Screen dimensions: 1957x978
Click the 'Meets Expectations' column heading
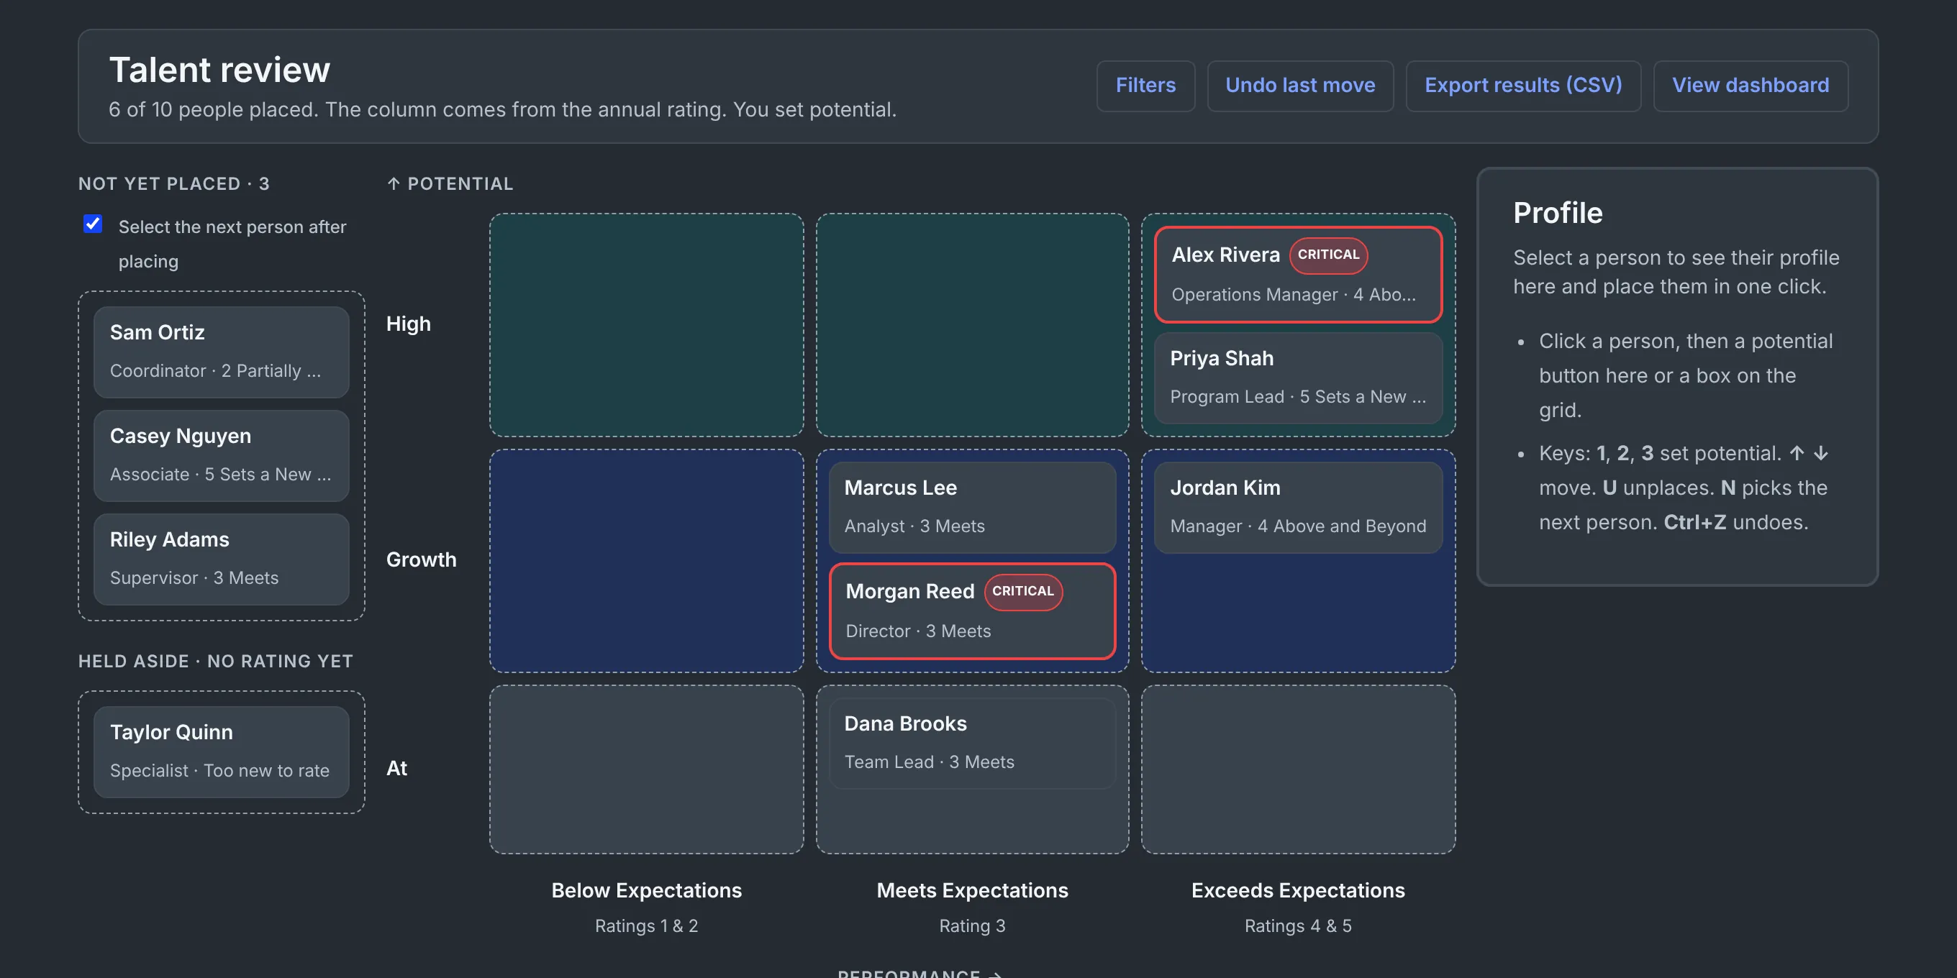(971, 891)
